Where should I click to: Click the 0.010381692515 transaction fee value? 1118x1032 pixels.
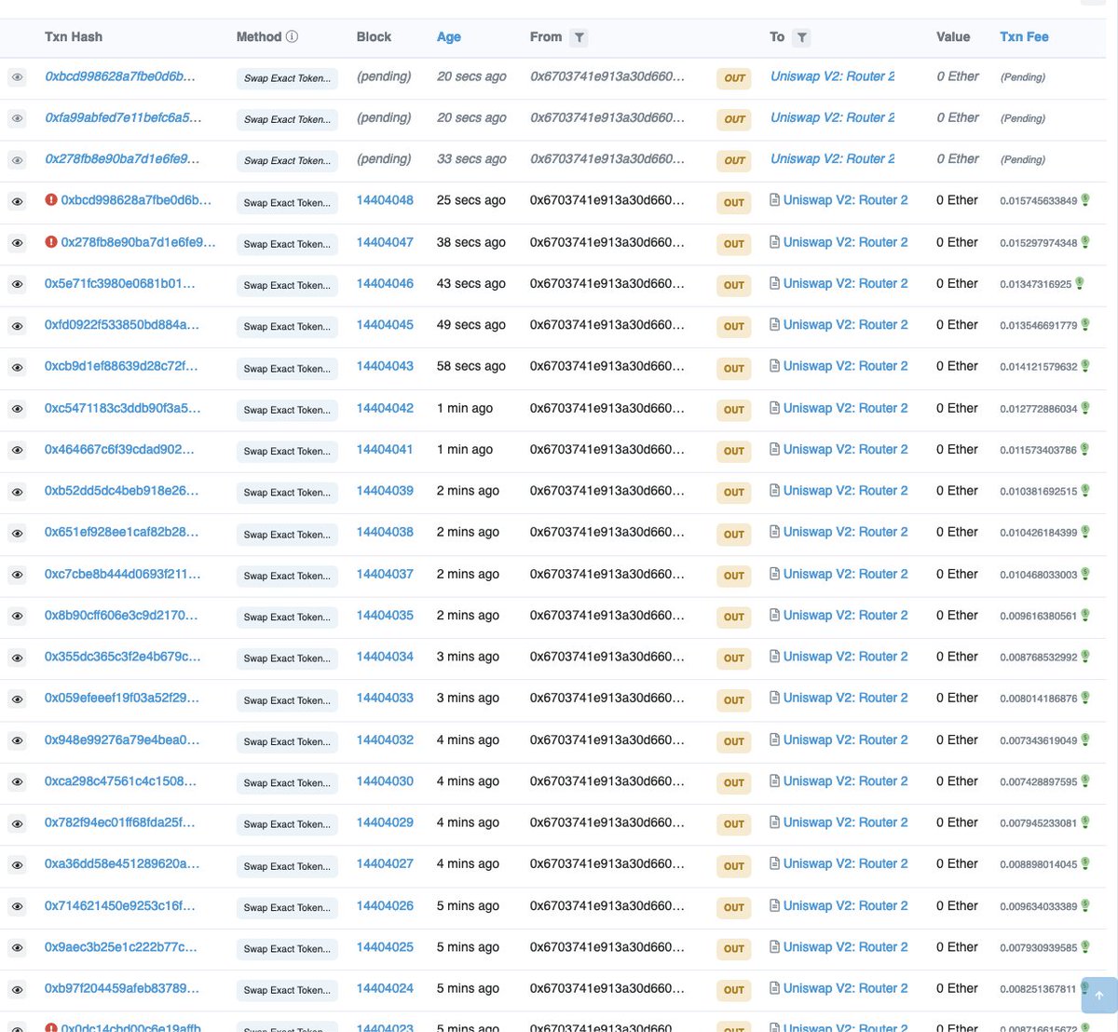(x=1039, y=491)
